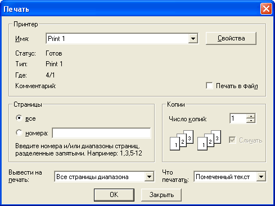The height and width of the screenshot is (206, 275).
Task: Click the Готов status text
Action: [x=54, y=53]
